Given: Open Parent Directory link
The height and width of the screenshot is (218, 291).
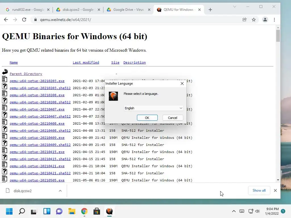Looking at the screenshot, I should pos(26,74).
